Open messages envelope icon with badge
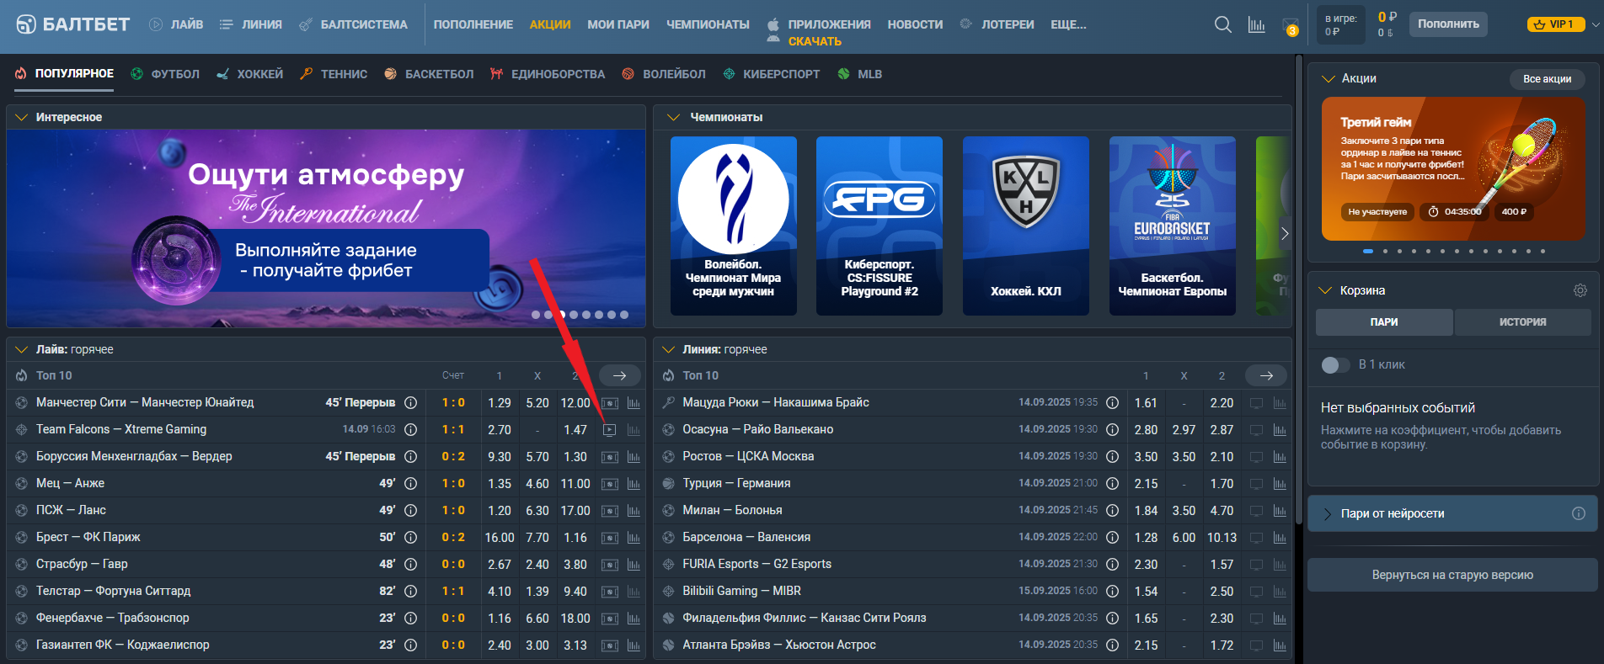 [1290, 25]
